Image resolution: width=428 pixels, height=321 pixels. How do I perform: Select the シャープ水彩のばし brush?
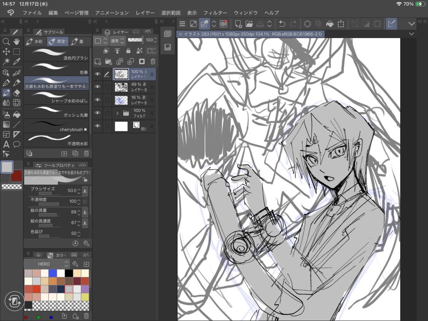(x=56, y=98)
